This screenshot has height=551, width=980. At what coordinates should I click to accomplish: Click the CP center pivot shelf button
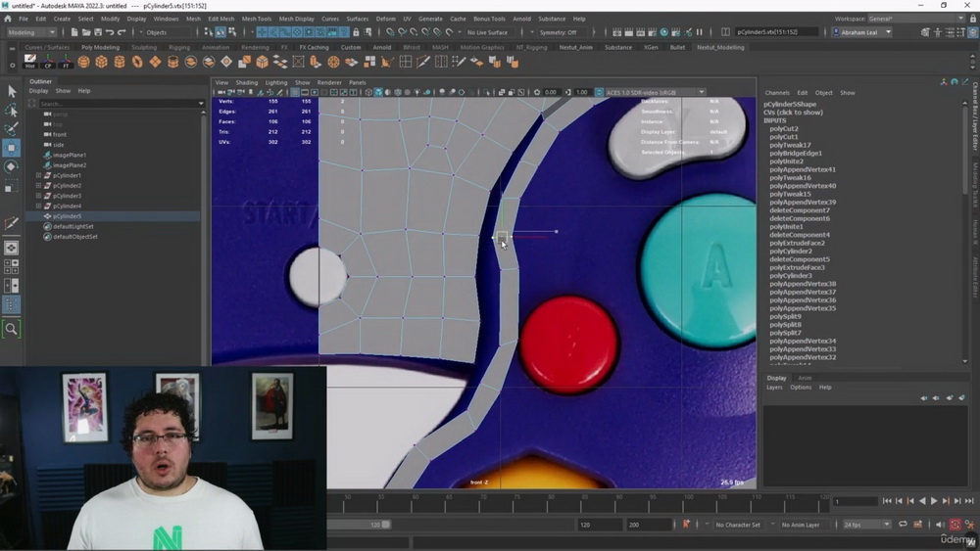[x=48, y=61]
